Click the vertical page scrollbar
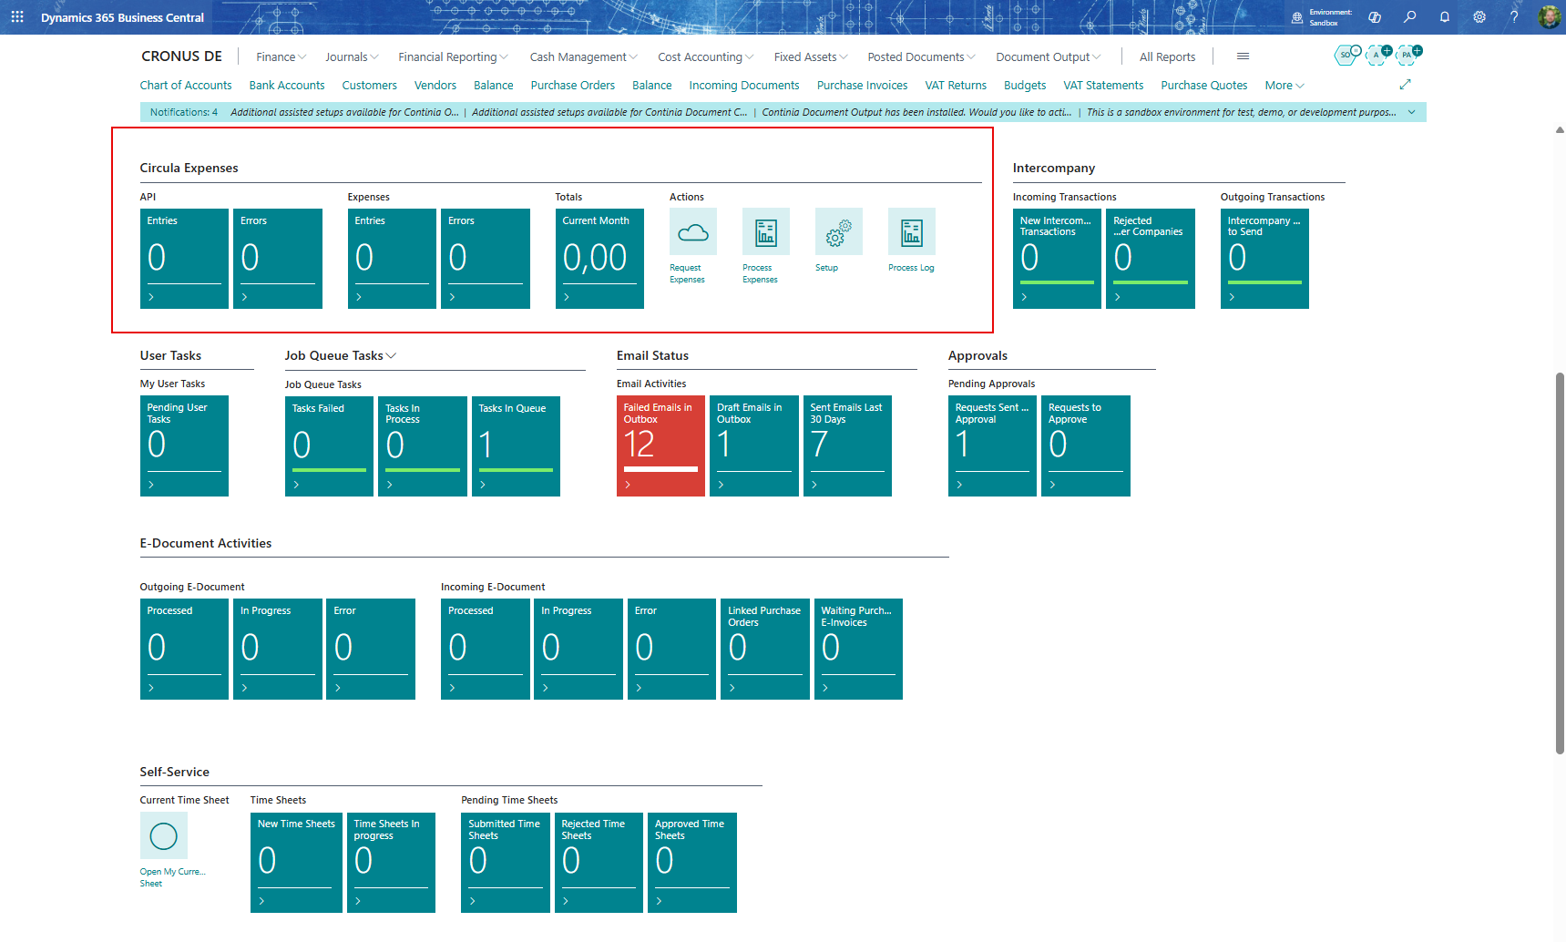Screen dimensions: 1566x942 [1560, 563]
